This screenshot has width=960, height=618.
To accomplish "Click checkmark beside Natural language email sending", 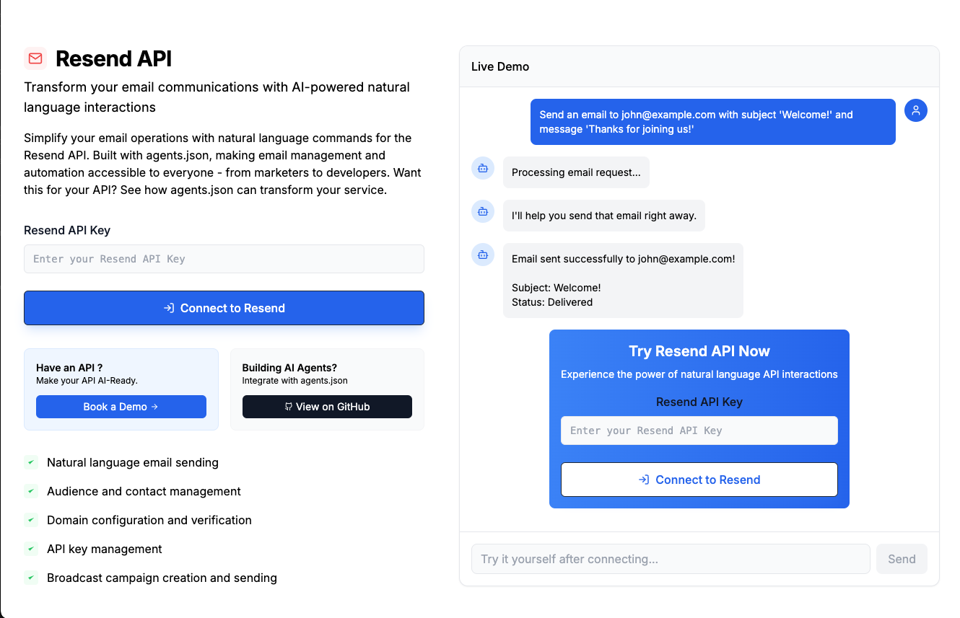I will (31, 462).
